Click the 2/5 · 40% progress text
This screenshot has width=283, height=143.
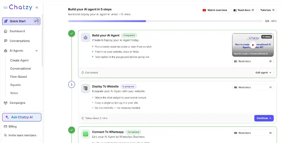point(271,21)
